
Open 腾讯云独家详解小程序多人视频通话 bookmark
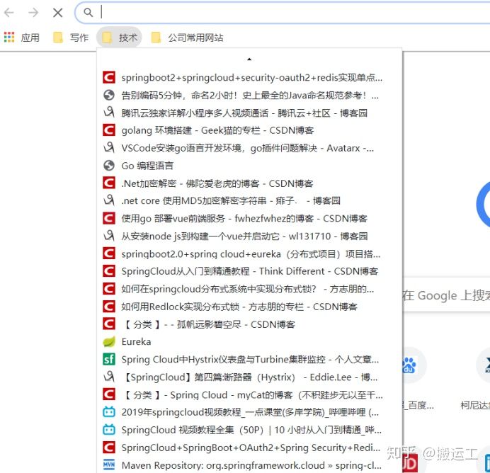point(249,113)
